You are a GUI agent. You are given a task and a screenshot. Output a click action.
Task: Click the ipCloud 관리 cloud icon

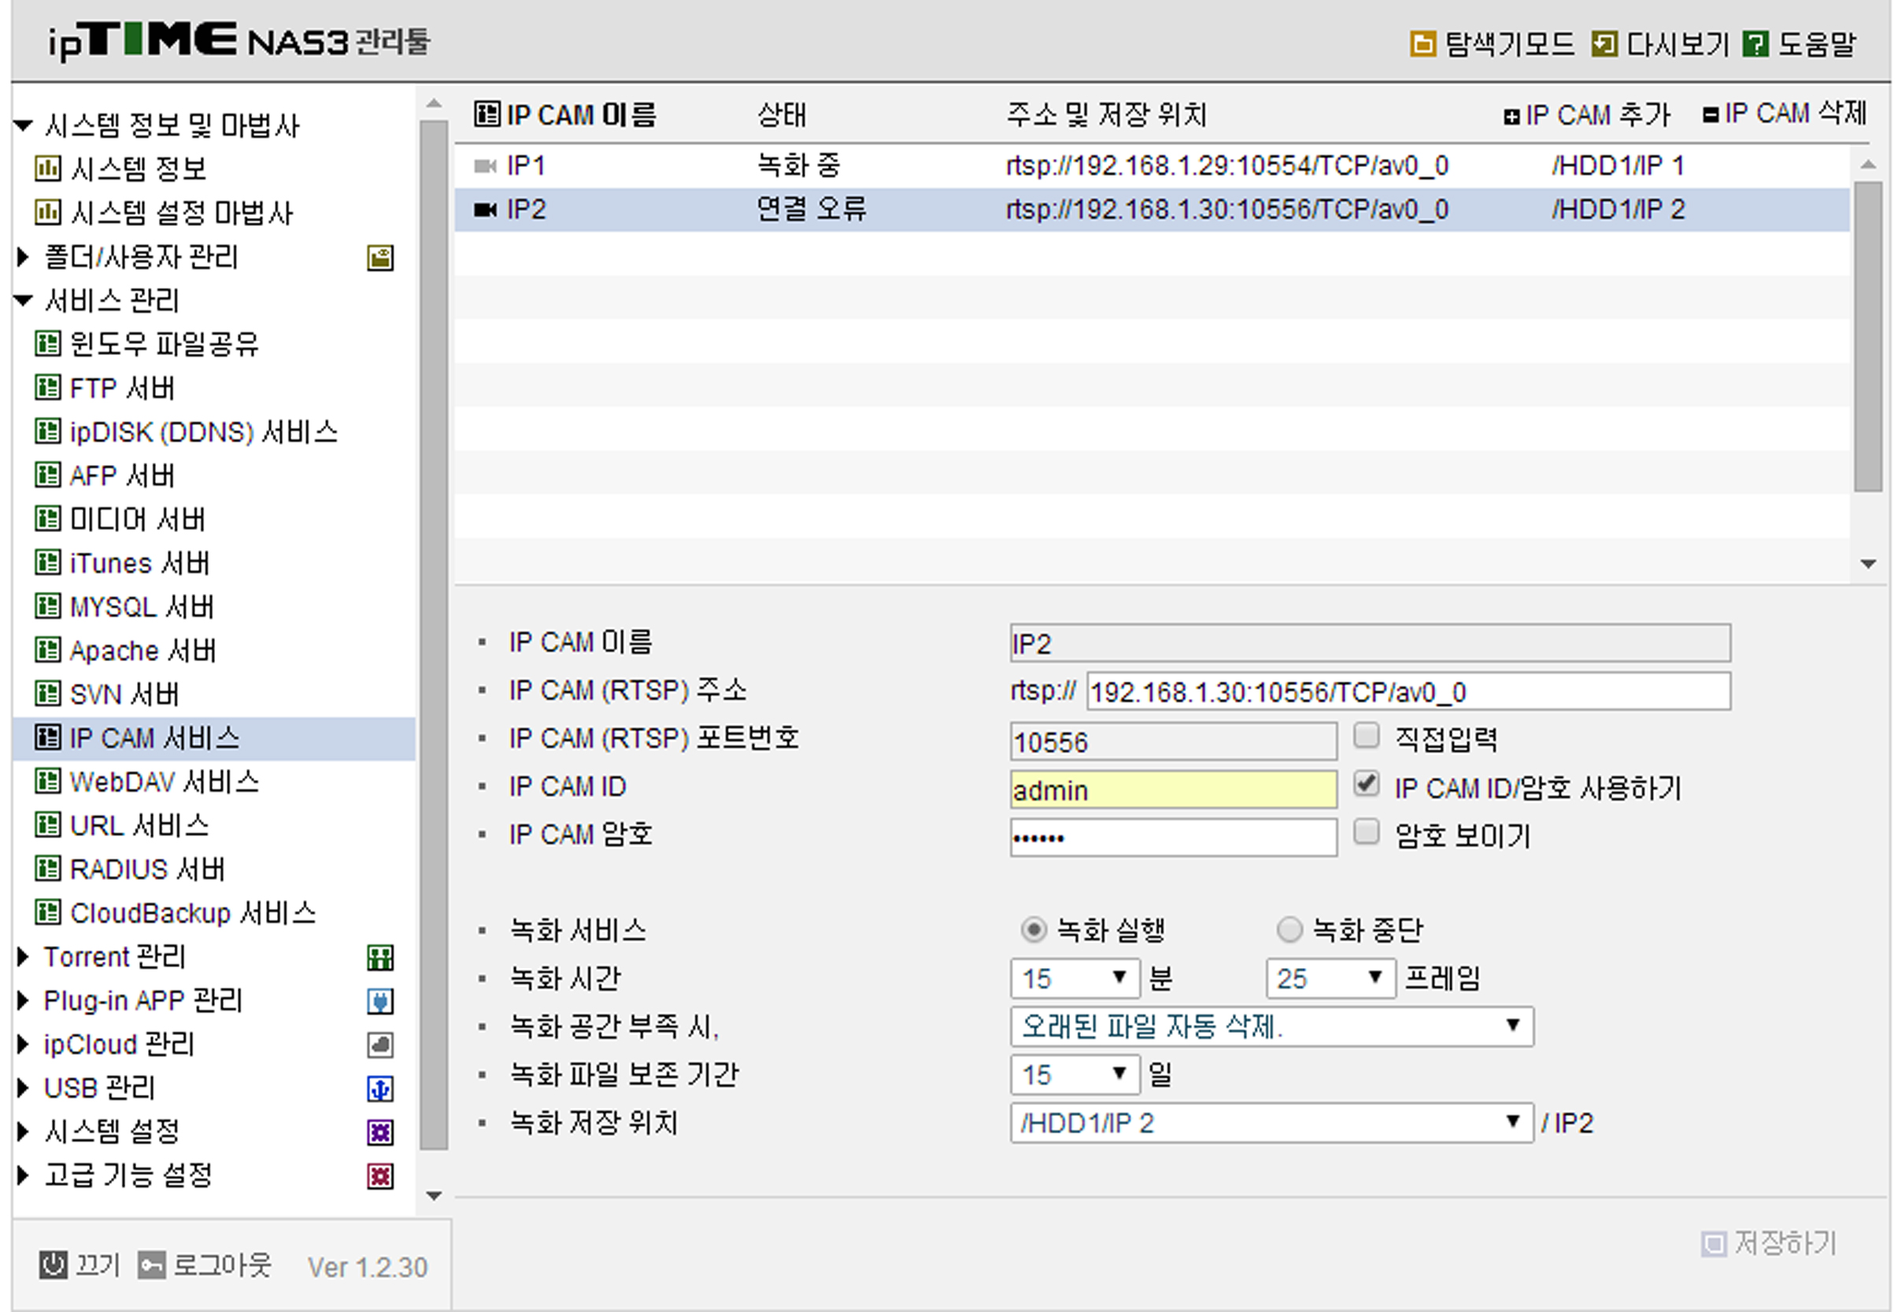pos(379,1045)
